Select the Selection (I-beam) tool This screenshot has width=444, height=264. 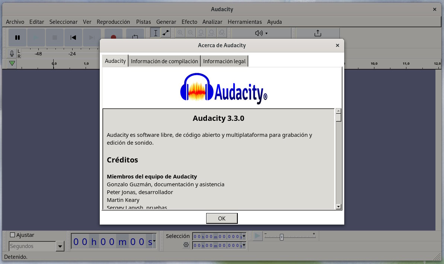156,33
